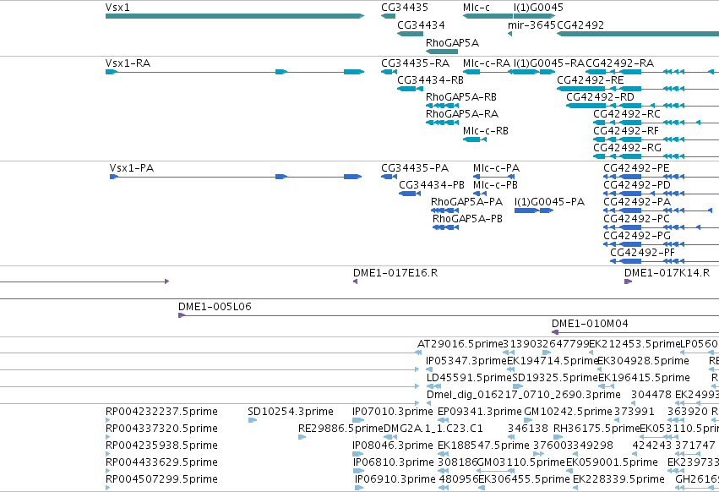
Task: Select the Vsx1-PA protein label
Action: coord(132,168)
